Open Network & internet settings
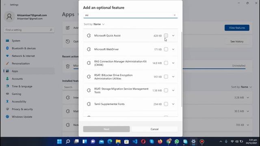Screen dimensions: 260x146 pyautogui.click(x=29, y=56)
